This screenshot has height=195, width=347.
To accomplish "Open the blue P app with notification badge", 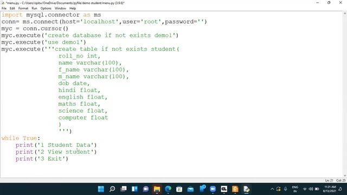I will [202, 188].
